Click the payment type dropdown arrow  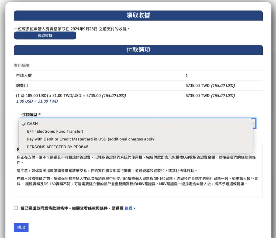253,123
